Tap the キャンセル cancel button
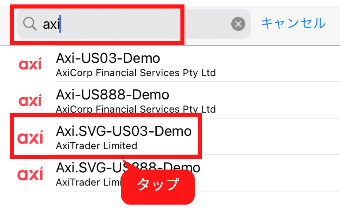340x215 pixels. (293, 23)
